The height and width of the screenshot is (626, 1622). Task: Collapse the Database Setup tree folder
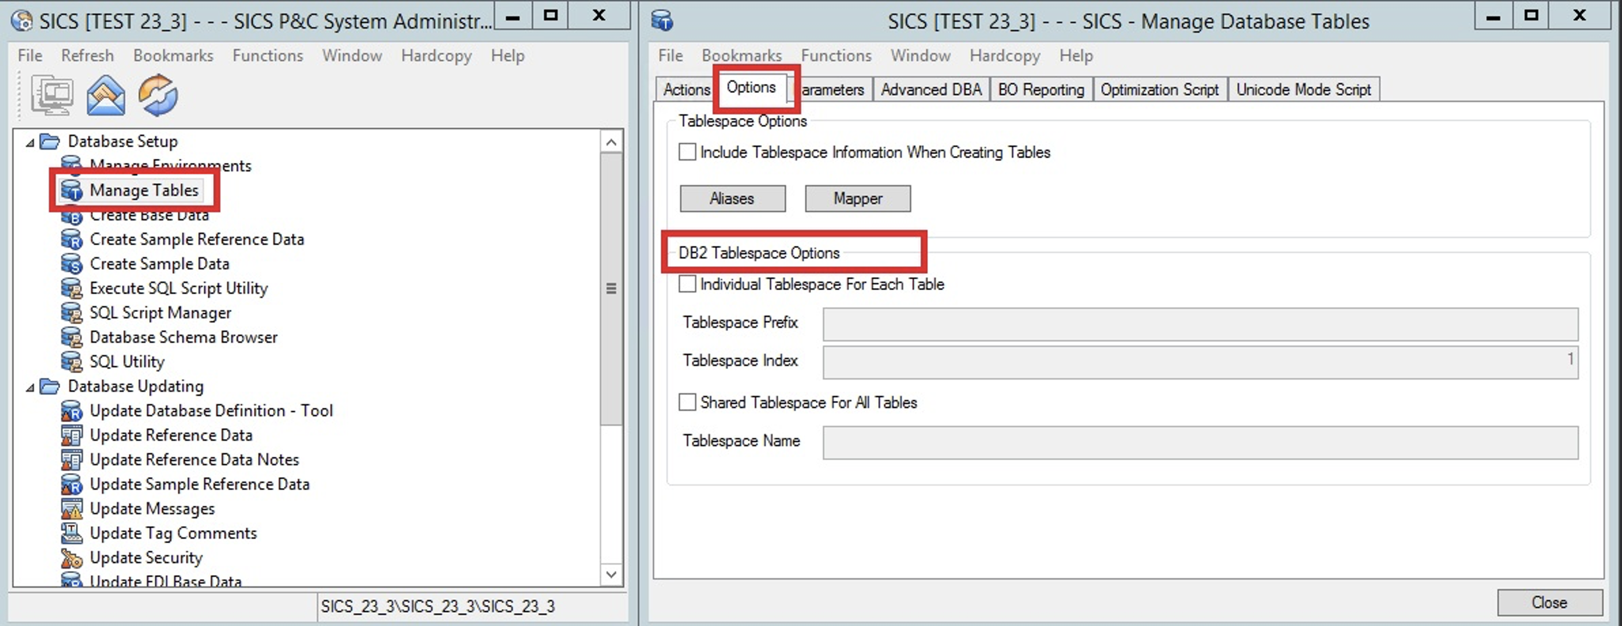tap(30, 142)
